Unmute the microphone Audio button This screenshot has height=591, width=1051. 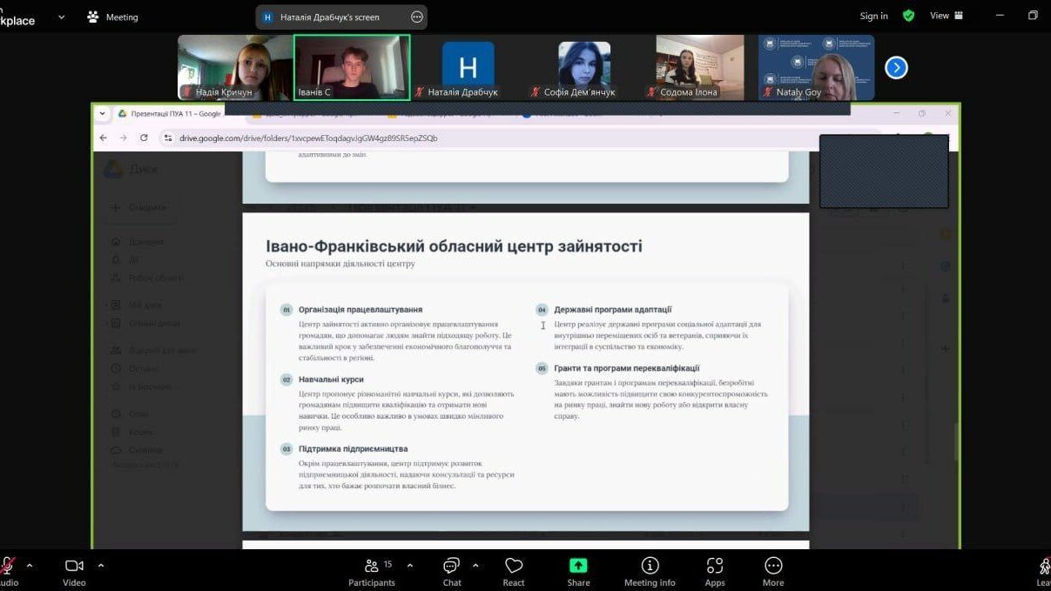(7, 571)
